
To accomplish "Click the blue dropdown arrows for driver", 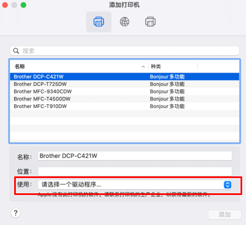I will click(x=227, y=185).
